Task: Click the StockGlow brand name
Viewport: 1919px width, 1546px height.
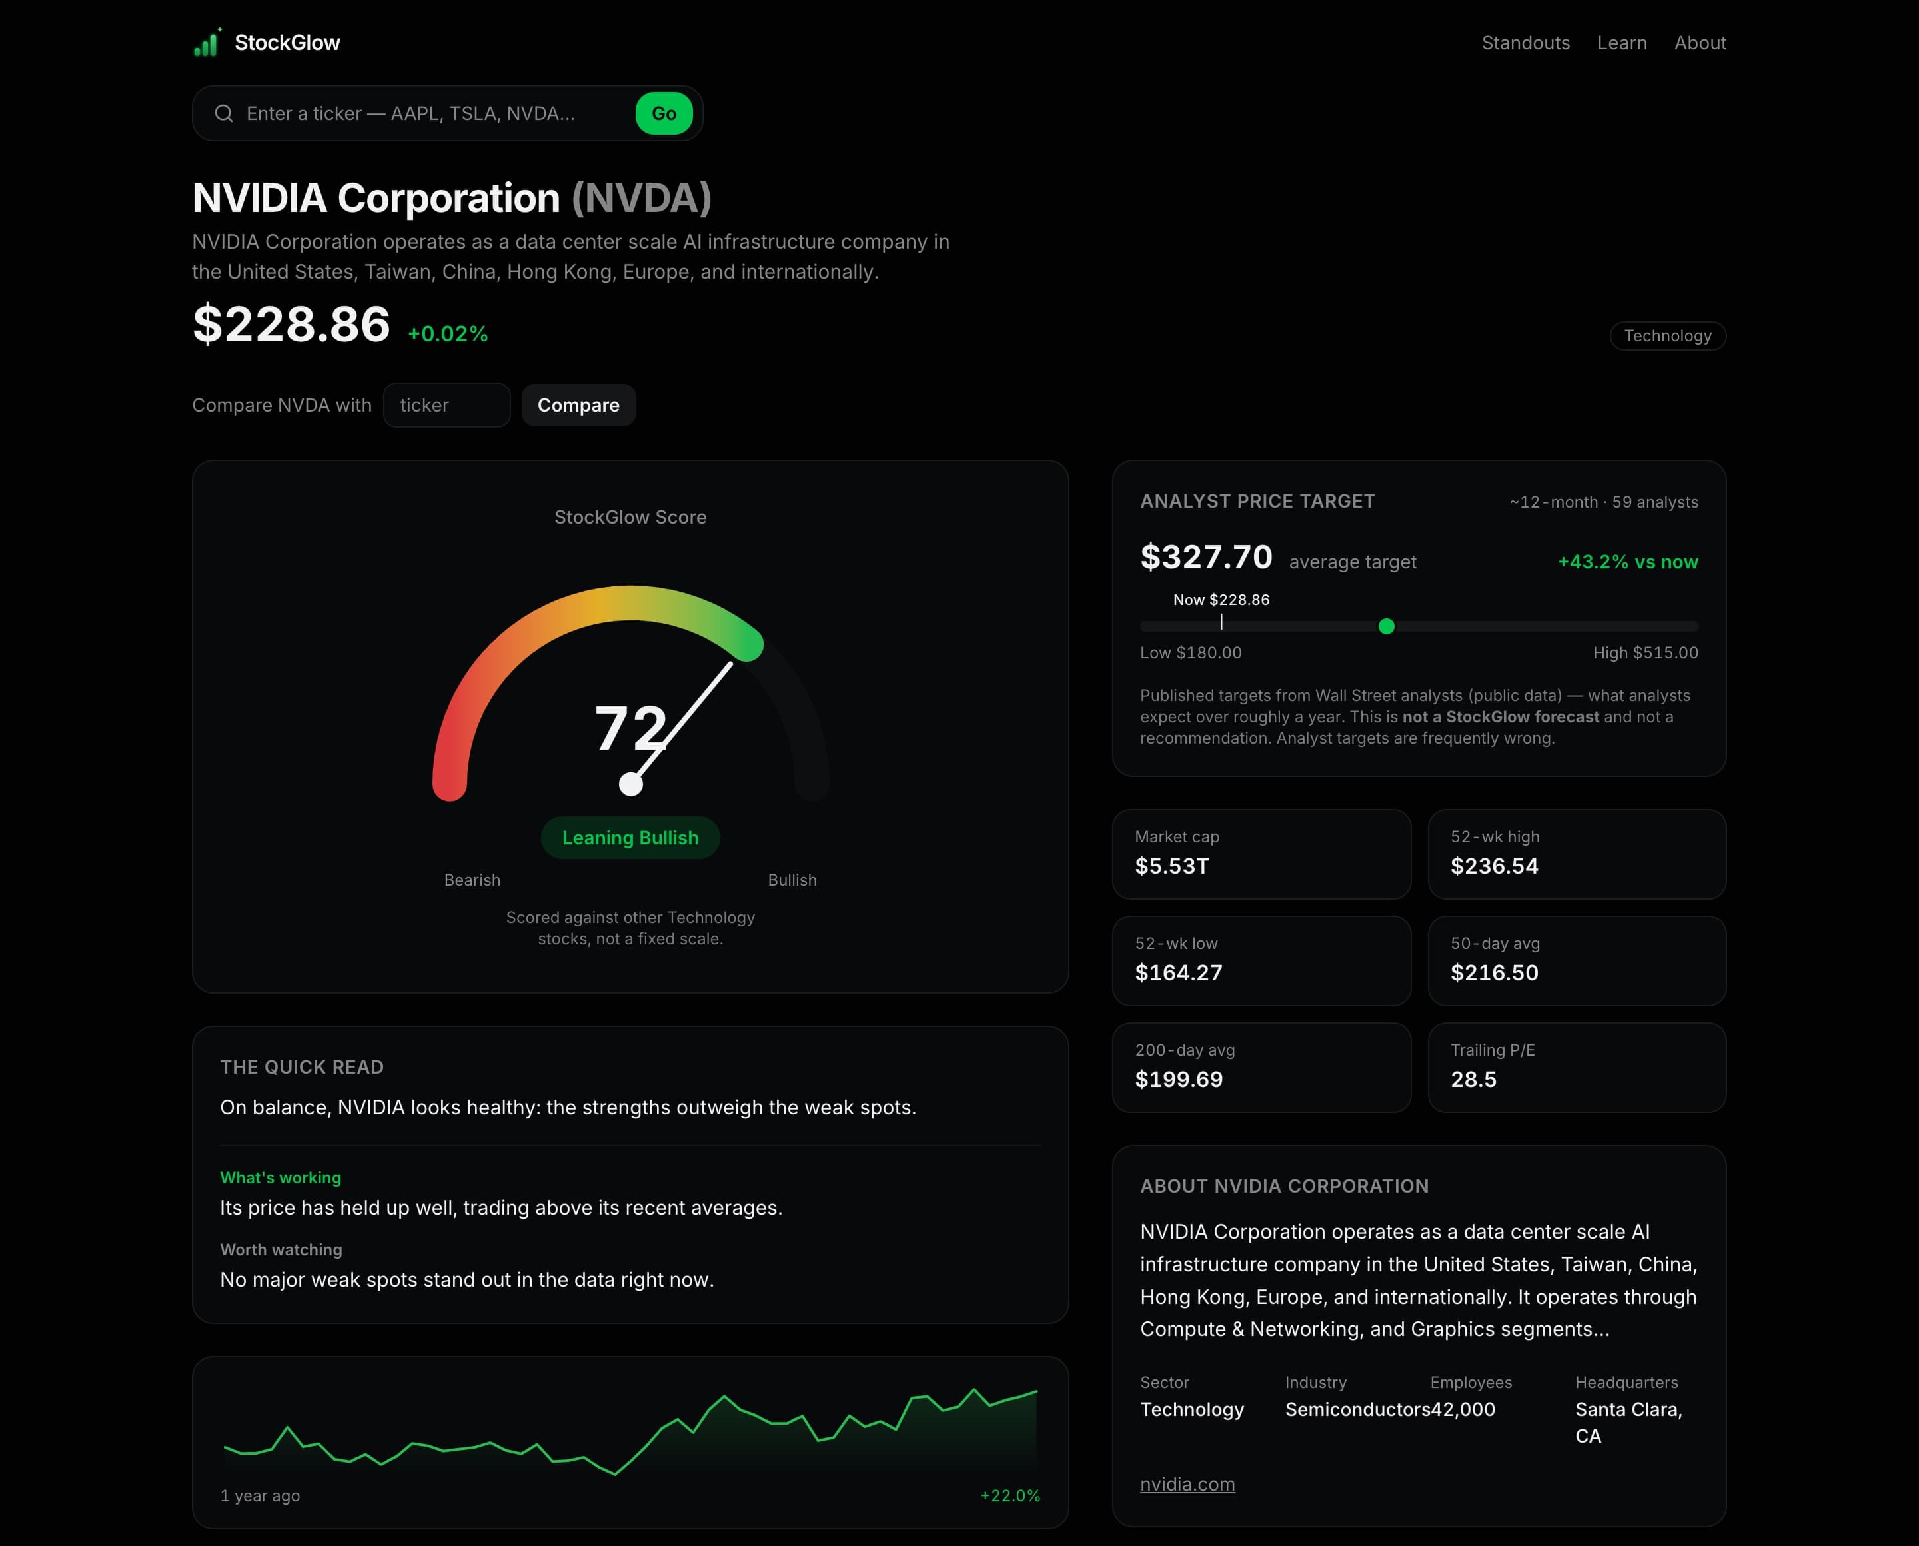Action: coord(287,43)
